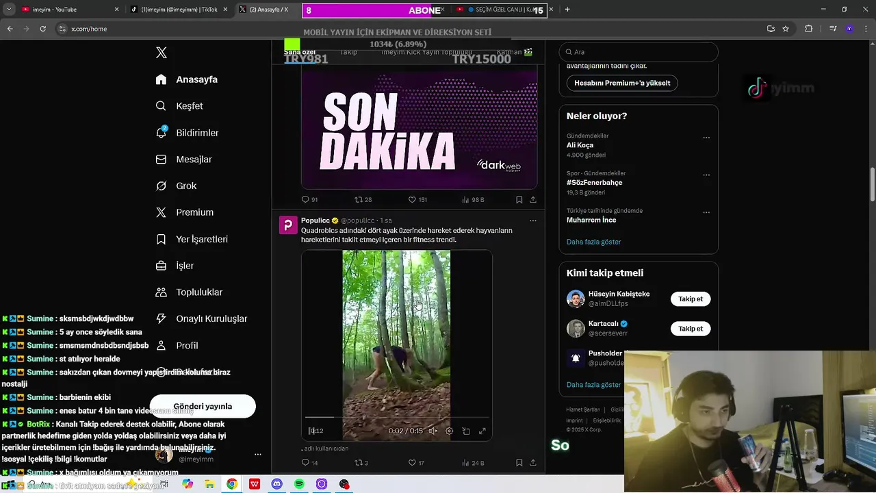View analytics of Populicc post (24 B)

tap(472, 463)
